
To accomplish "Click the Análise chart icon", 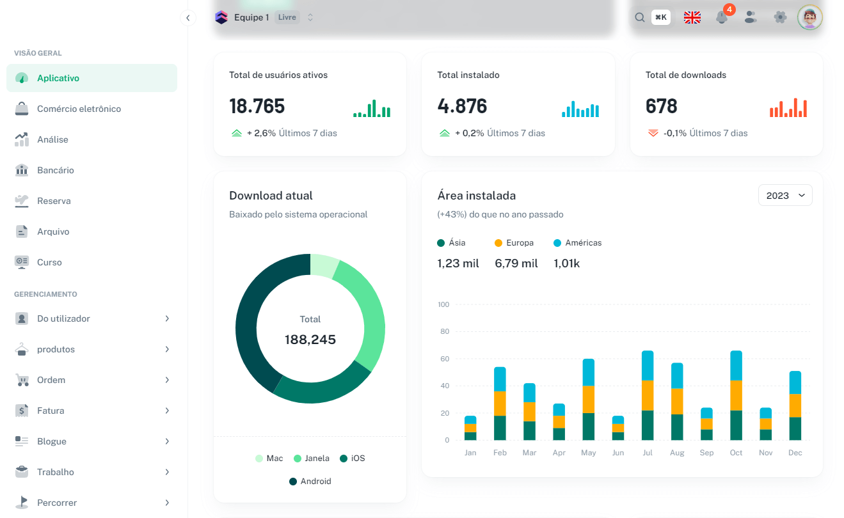I will 22,139.
